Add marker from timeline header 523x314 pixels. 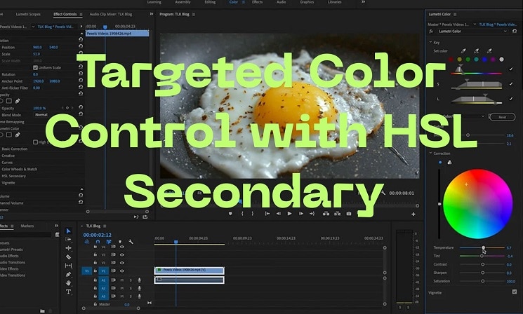coord(120,242)
